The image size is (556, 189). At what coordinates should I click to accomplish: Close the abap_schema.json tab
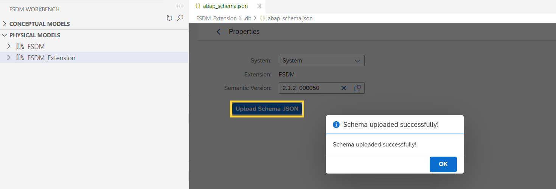(x=259, y=6)
